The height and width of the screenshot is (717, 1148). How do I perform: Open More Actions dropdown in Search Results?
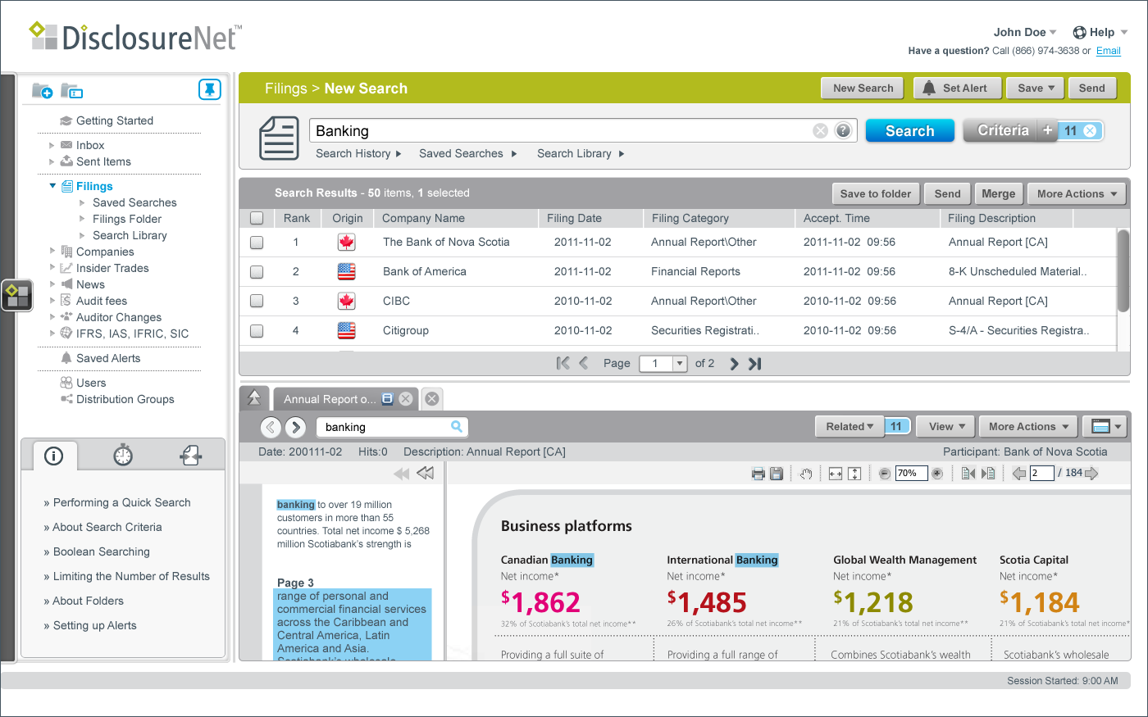[1077, 194]
